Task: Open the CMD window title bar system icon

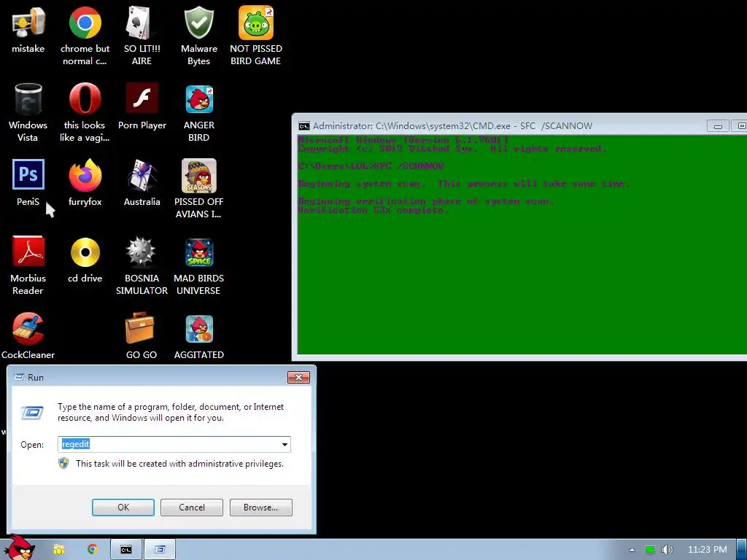Action: (303, 125)
